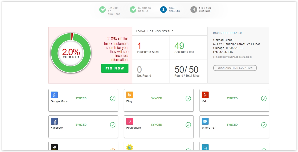Click the Onimod Global business name
The image size is (298, 152).
coord(223,40)
